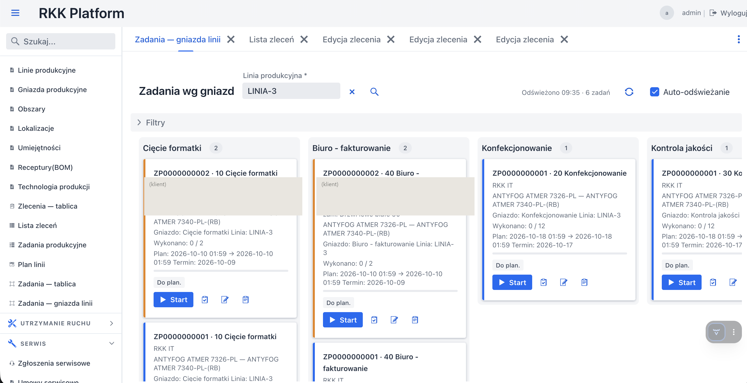Screen dimensions: 747x383
Task: Click the ZP0000000001 · 10 Cięcie formatki card title
Action: point(215,337)
